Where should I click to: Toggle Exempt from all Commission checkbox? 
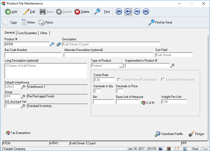pos(119,80)
